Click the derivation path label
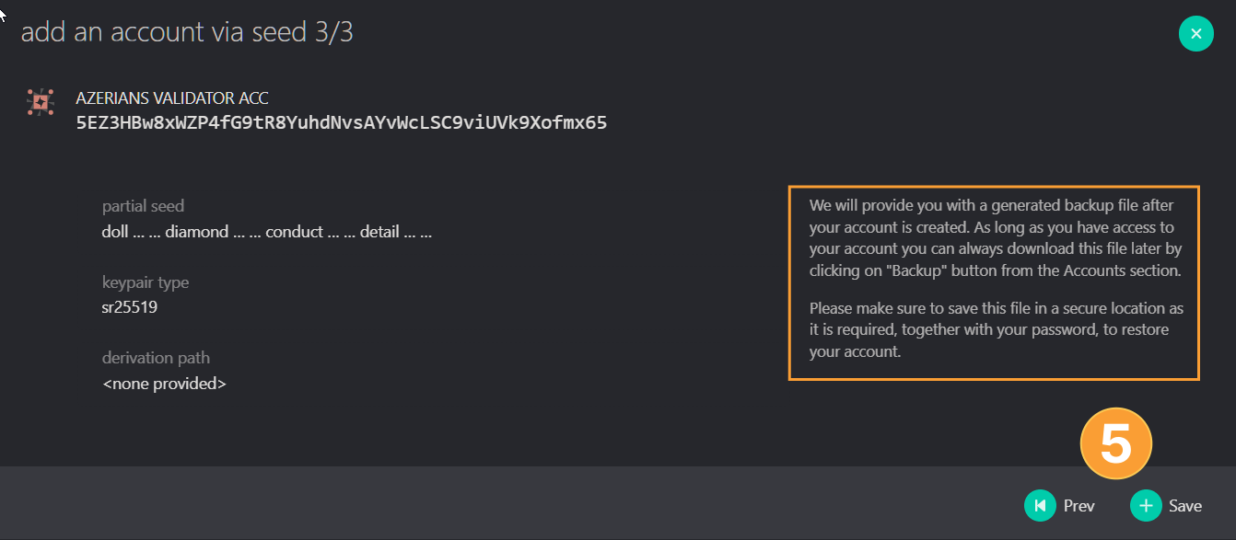The width and height of the screenshot is (1236, 540). (156, 358)
